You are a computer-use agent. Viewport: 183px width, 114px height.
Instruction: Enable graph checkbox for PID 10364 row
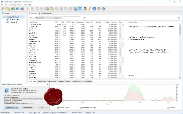[x=120, y=35]
